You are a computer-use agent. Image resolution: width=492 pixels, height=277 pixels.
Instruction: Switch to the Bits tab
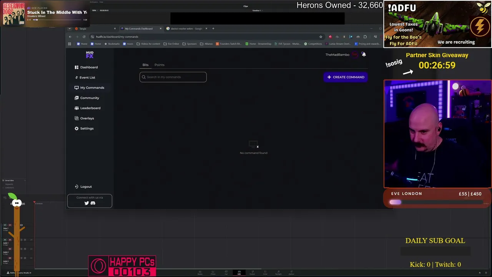[x=145, y=65]
